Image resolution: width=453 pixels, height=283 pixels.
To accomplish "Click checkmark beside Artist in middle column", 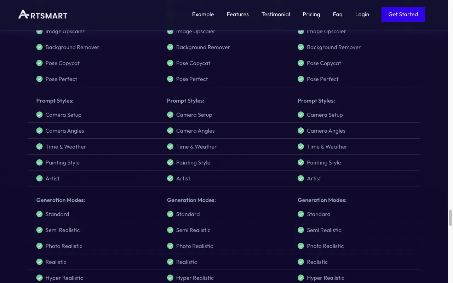I will click(x=170, y=178).
